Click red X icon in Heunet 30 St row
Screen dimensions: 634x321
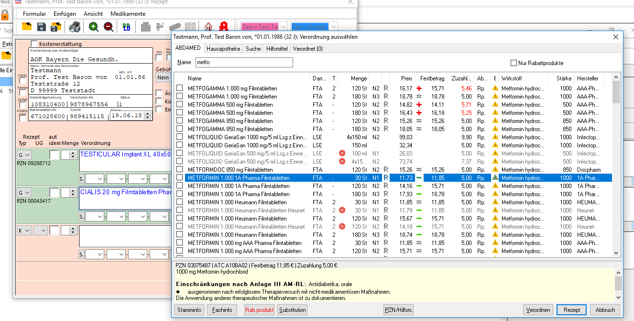(x=342, y=210)
